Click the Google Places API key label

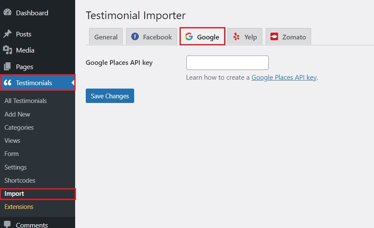(119, 63)
